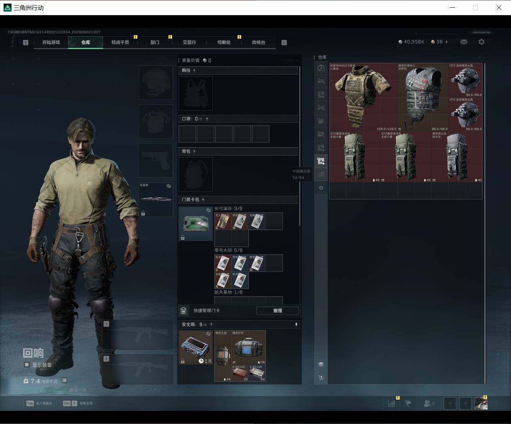The image size is (511, 424).
Task: Pin the 安全箱 panel
Action: tap(296, 325)
